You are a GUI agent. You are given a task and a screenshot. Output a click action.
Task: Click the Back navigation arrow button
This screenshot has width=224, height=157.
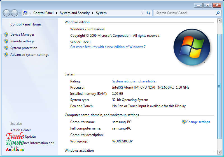[6, 13]
